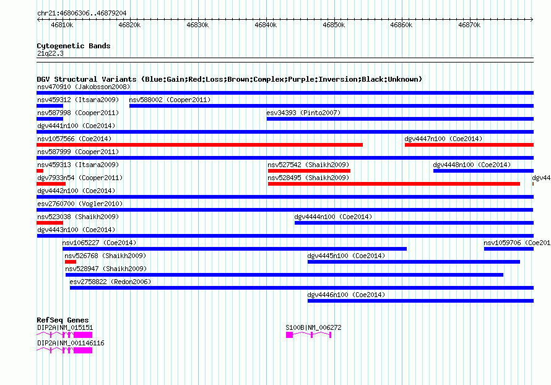This screenshot has height=385, width=551.
Task: Click esv2758822 (Redon2006) label
Action: coord(110,282)
